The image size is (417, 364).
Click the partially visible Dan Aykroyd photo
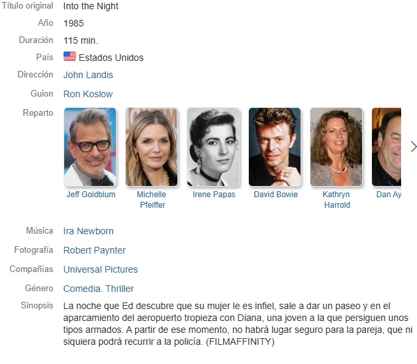(x=387, y=147)
